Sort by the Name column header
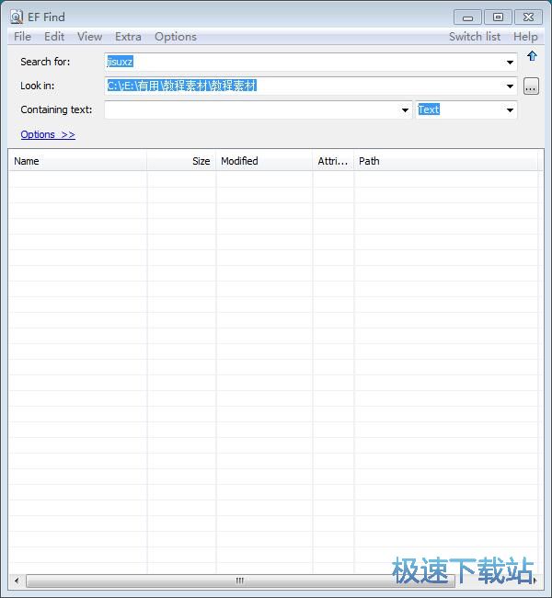Image resolution: width=552 pixels, height=598 pixels. 77,161
